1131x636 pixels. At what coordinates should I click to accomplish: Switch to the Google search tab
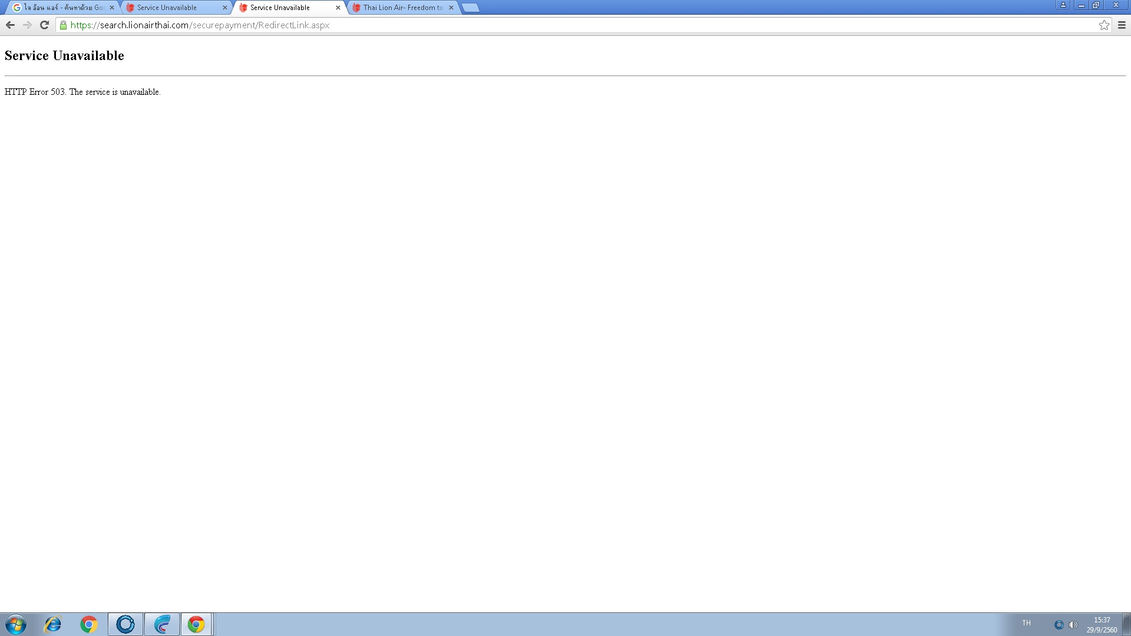(x=62, y=8)
